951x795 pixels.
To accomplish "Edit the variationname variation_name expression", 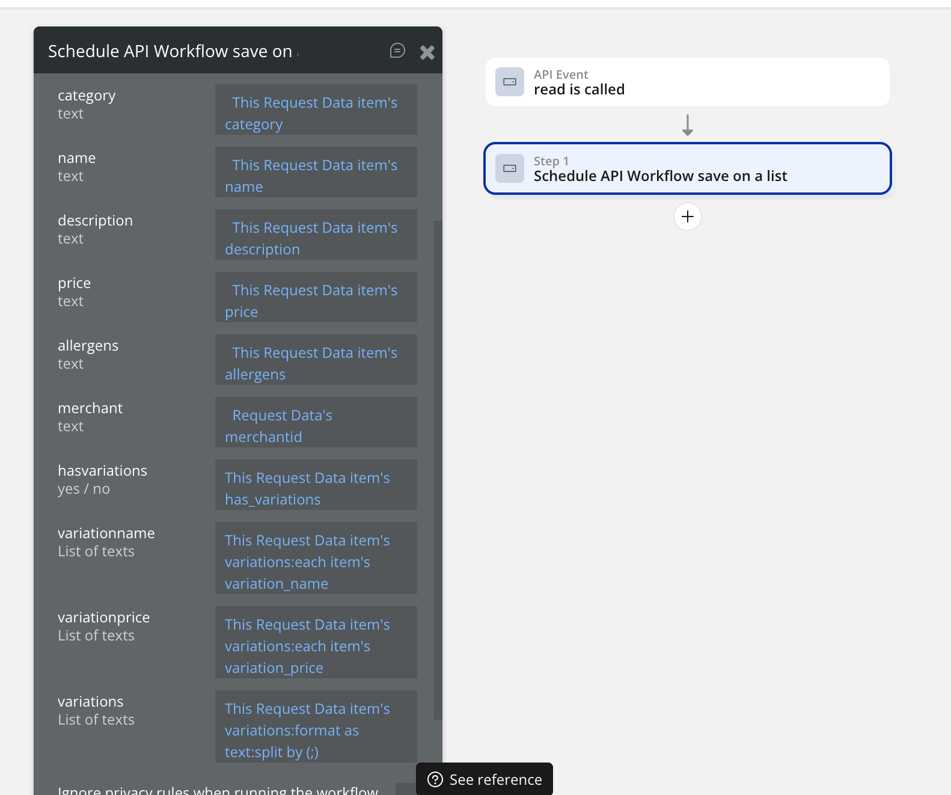I will [316, 558].
